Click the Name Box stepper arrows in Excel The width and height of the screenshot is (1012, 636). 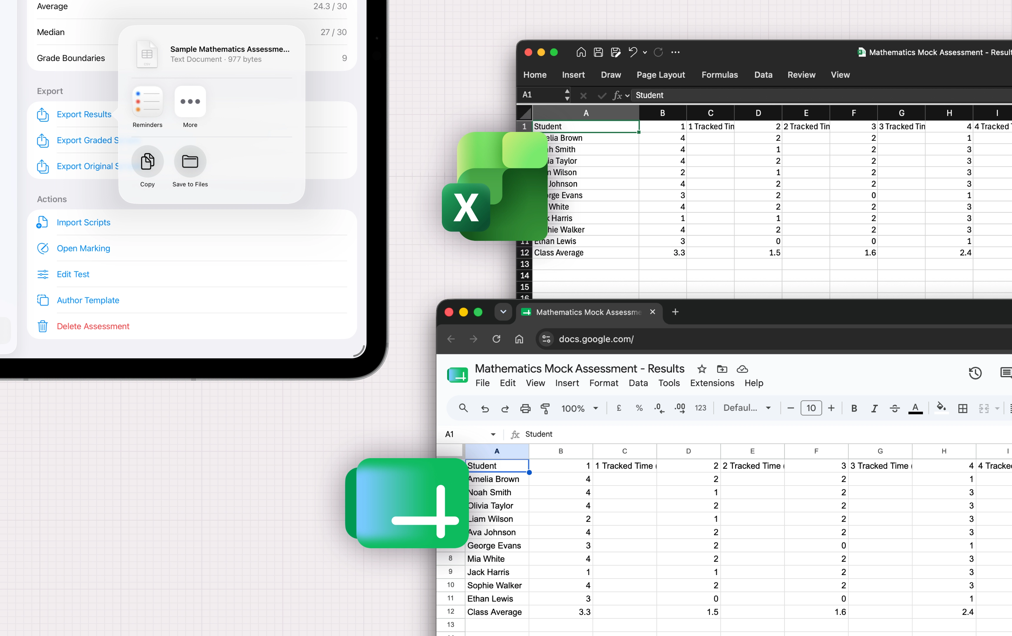(567, 95)
